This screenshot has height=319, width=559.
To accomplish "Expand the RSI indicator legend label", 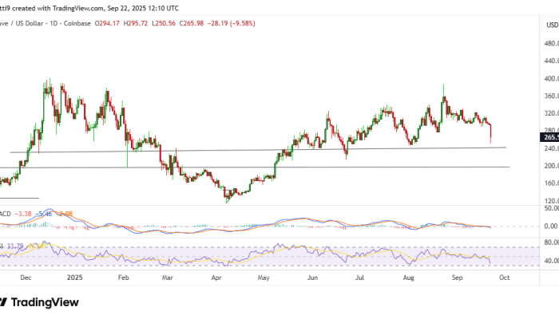I will [x=3, y=246].
